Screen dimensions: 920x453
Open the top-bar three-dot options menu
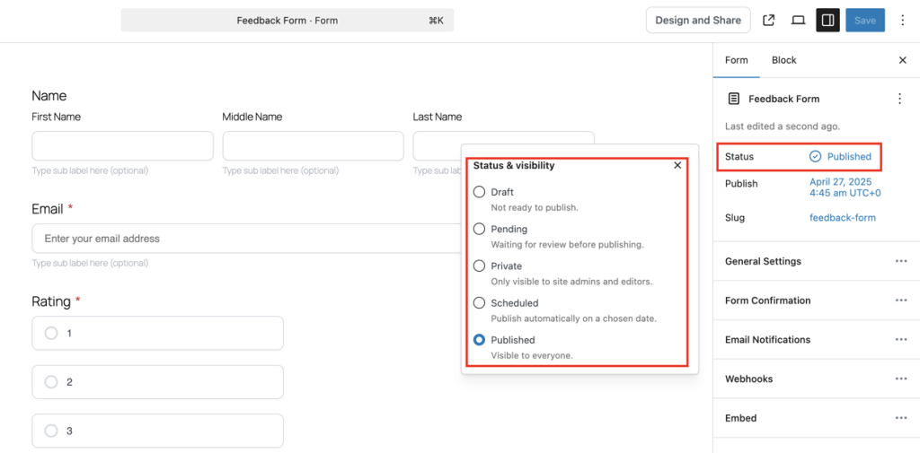pyautogui.click(x=903, y=20)
